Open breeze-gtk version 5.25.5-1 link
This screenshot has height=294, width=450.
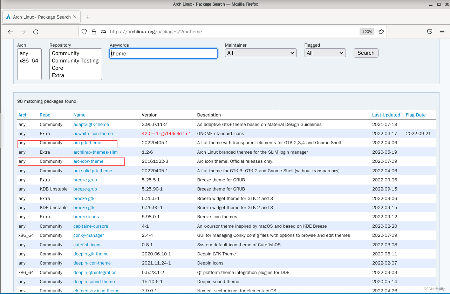pyautogui.click(x=84, y=199)
